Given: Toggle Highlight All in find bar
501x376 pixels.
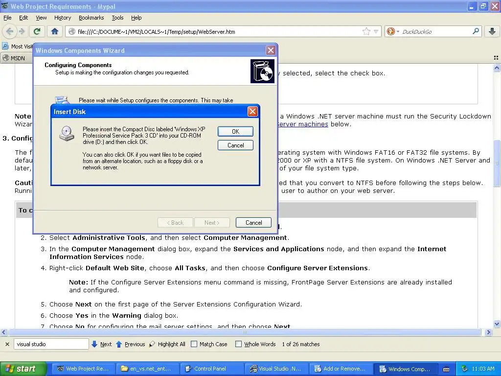Looking at the screenshot, I should 167,344.
